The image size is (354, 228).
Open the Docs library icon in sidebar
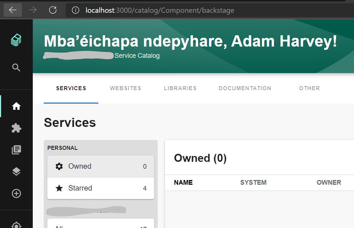(16, 149)
